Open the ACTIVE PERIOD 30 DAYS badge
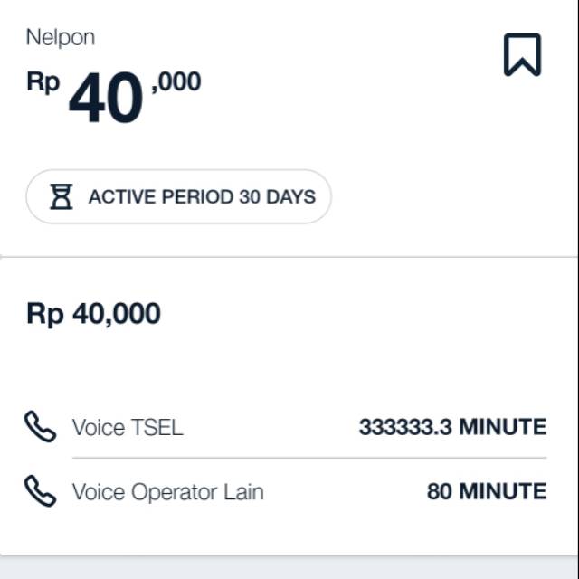The width and height of the screenshot is (579, 579). tap(178, 196)
